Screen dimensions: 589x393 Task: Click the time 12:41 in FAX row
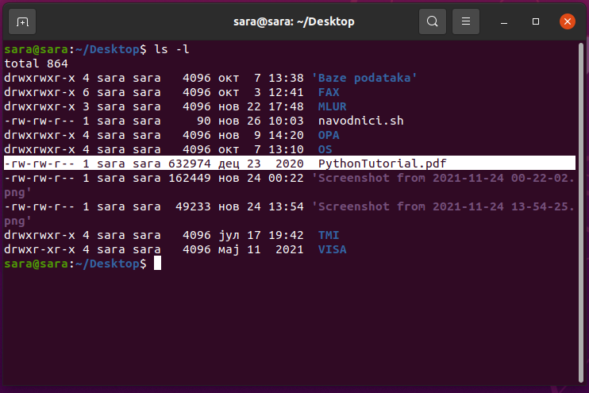click(286, 92)
